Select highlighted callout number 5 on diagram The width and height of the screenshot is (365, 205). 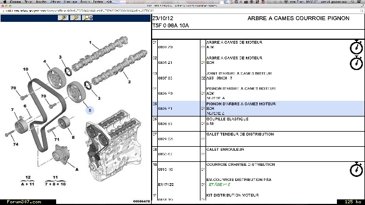point(90,110)
